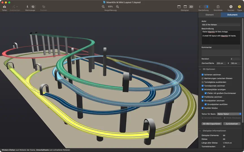Zoom in with the plus magnifier
Image resolution: width=244 pixels, height=152 pixels.
click(117, 7)
